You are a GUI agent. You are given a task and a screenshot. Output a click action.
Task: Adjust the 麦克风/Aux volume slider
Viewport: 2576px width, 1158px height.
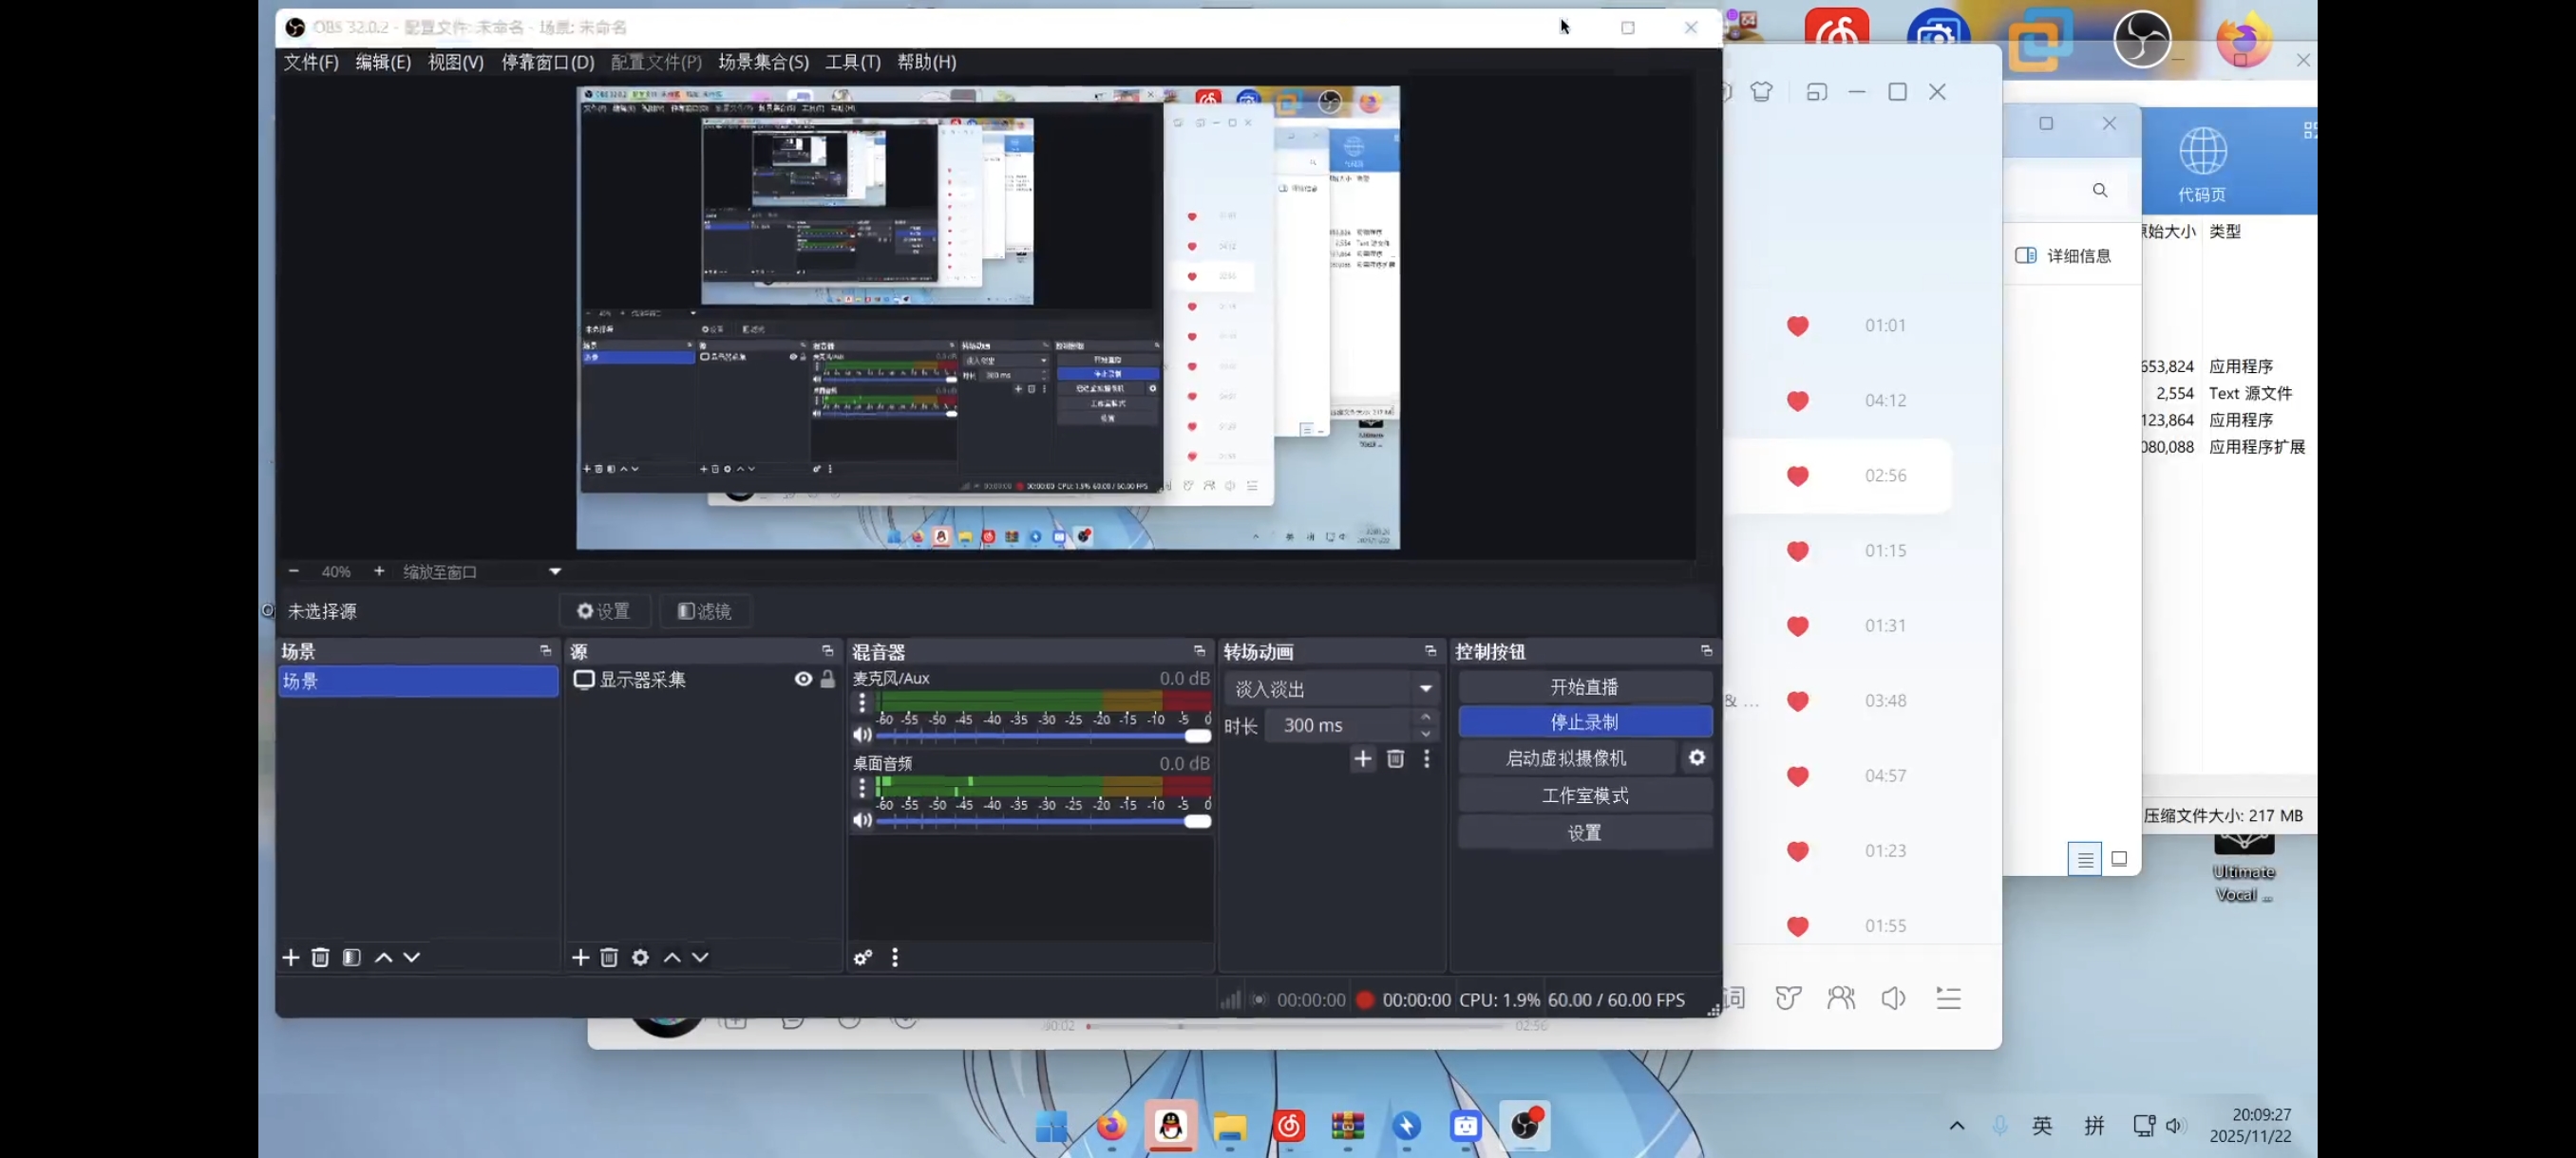[1197, 736]
